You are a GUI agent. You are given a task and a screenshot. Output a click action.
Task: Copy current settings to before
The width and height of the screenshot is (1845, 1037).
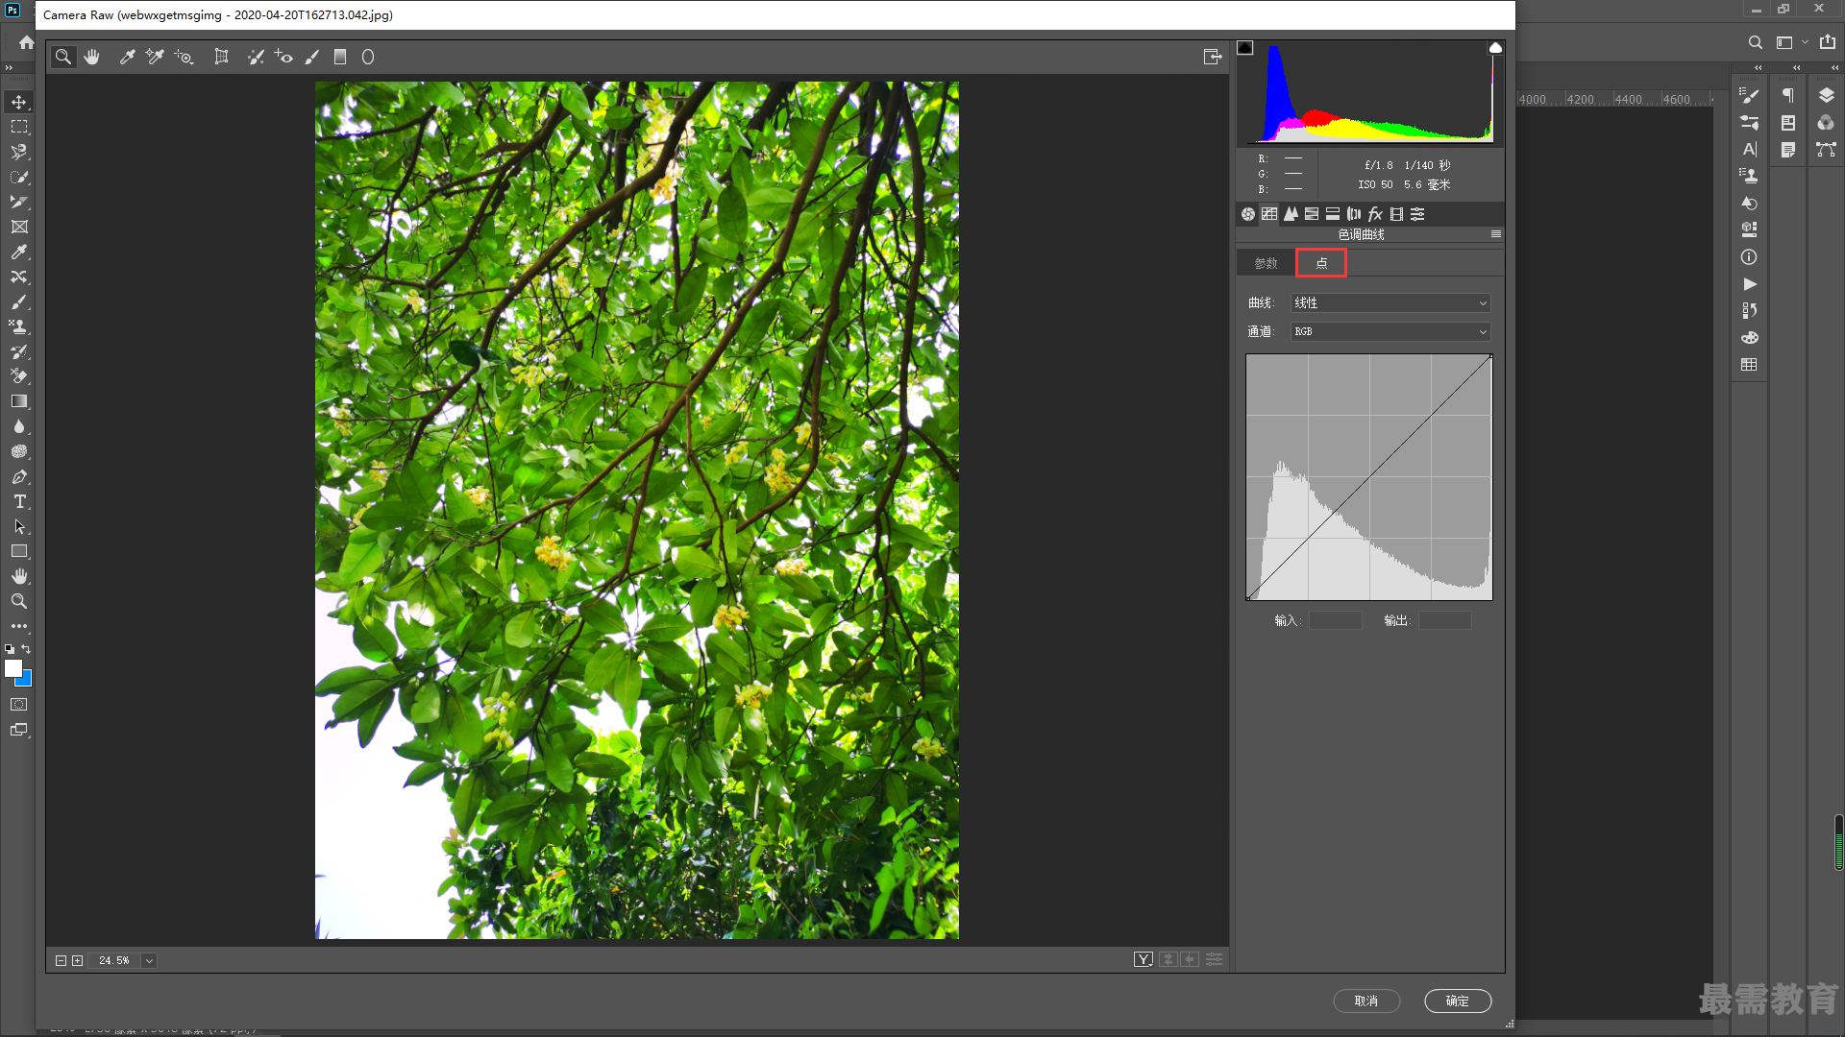pyautogui.click(x=1190, y=959)
